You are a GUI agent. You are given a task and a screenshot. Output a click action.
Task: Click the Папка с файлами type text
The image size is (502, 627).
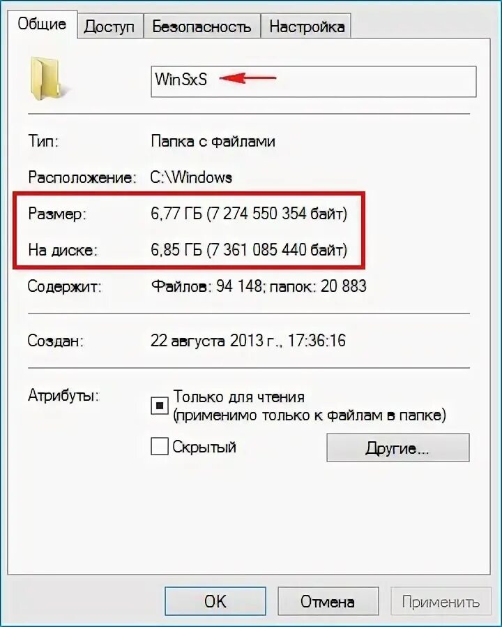point(213,142)
